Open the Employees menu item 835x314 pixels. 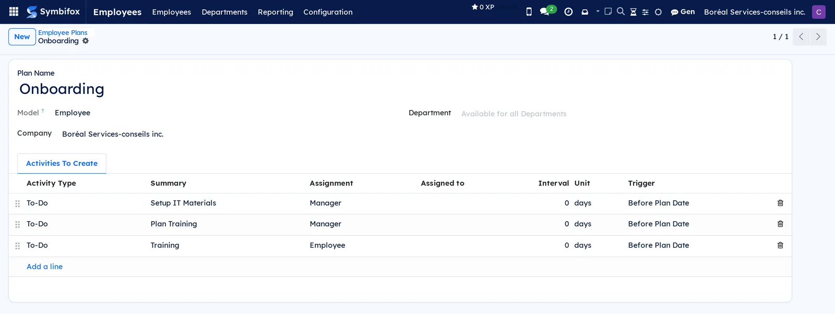[x=172, y=11]
